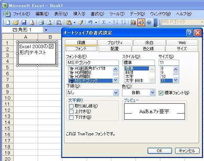Click the Save floppy disk icon

[24, 22]
